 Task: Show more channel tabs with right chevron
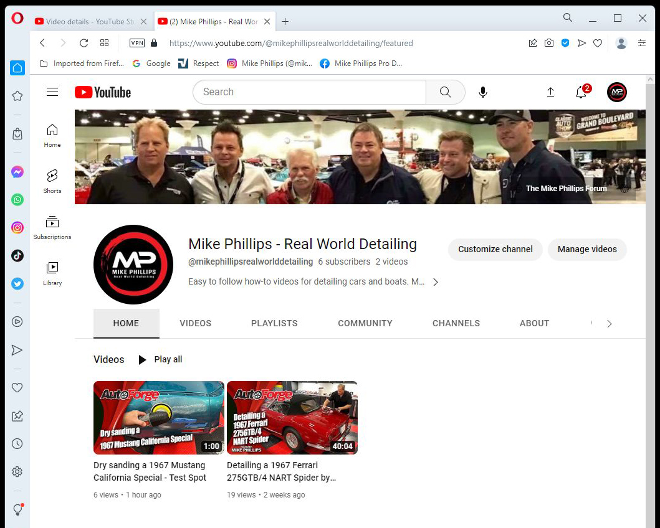tap(609, 324)
